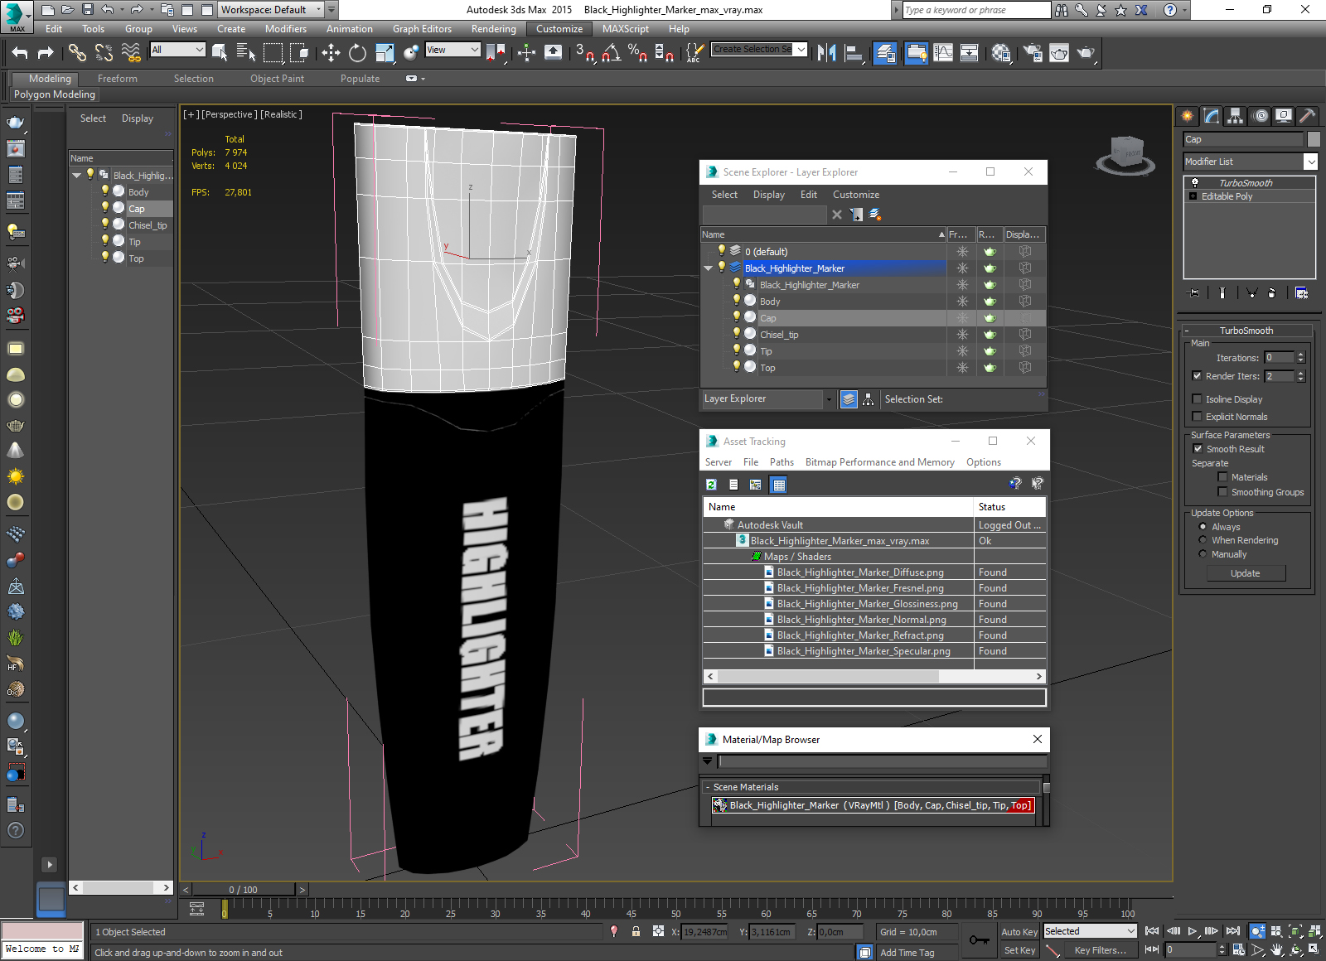Image resolution: width=1326 pixels, height=961 pixels.
Task: Toggle the Auto Key button
Action: [x=1019, y=932]
